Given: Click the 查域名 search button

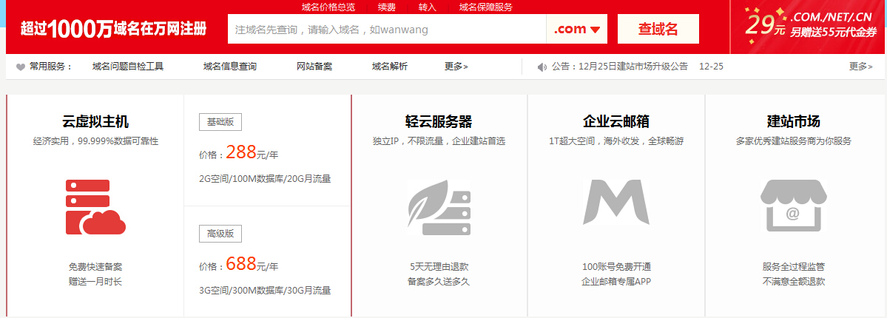Looking at the screenshot, I should [658, 29].
